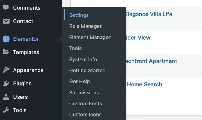Click the Plugins plug icon
The height and width of the screenshot is (120, 202).
pyautogui.click(x=6, y=83)
